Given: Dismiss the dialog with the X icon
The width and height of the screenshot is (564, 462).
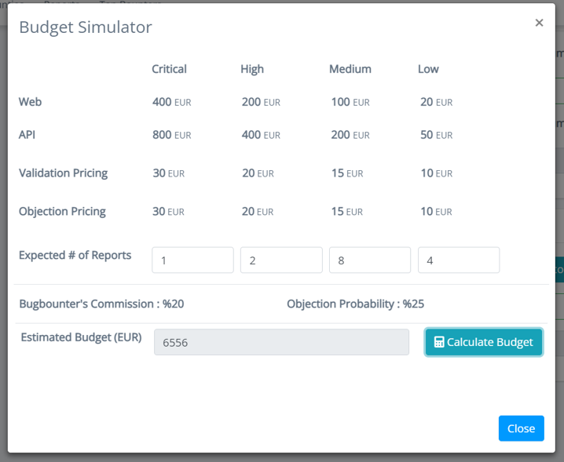Looking at the screenshot, I should [x=539, y=23].
